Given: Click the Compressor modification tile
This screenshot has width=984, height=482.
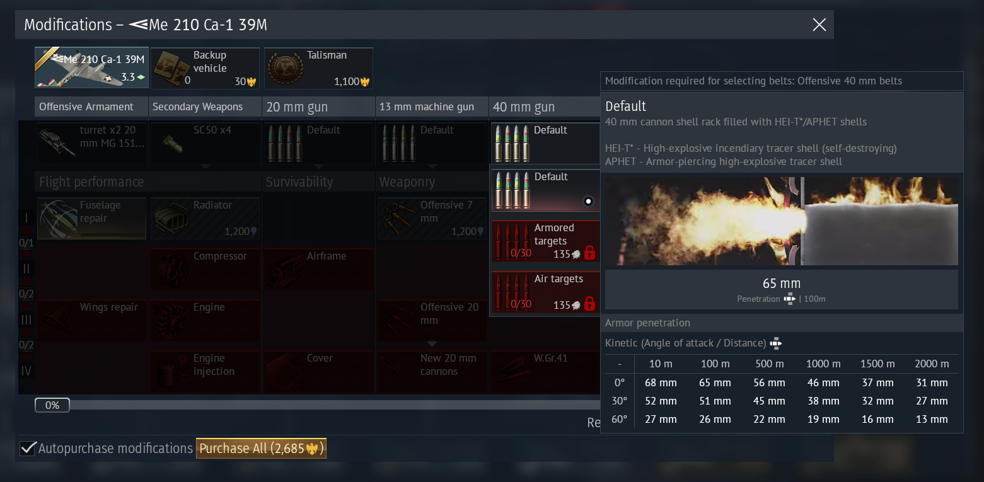Looking at the screenshot, I should (x=205, y=269).
